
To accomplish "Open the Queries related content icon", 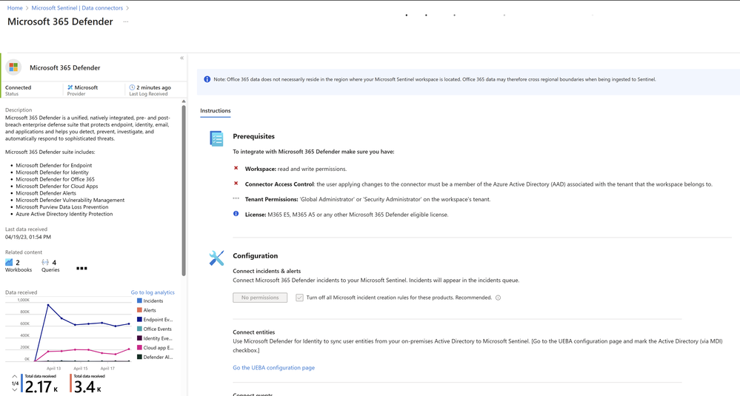I will coord(45,262).
